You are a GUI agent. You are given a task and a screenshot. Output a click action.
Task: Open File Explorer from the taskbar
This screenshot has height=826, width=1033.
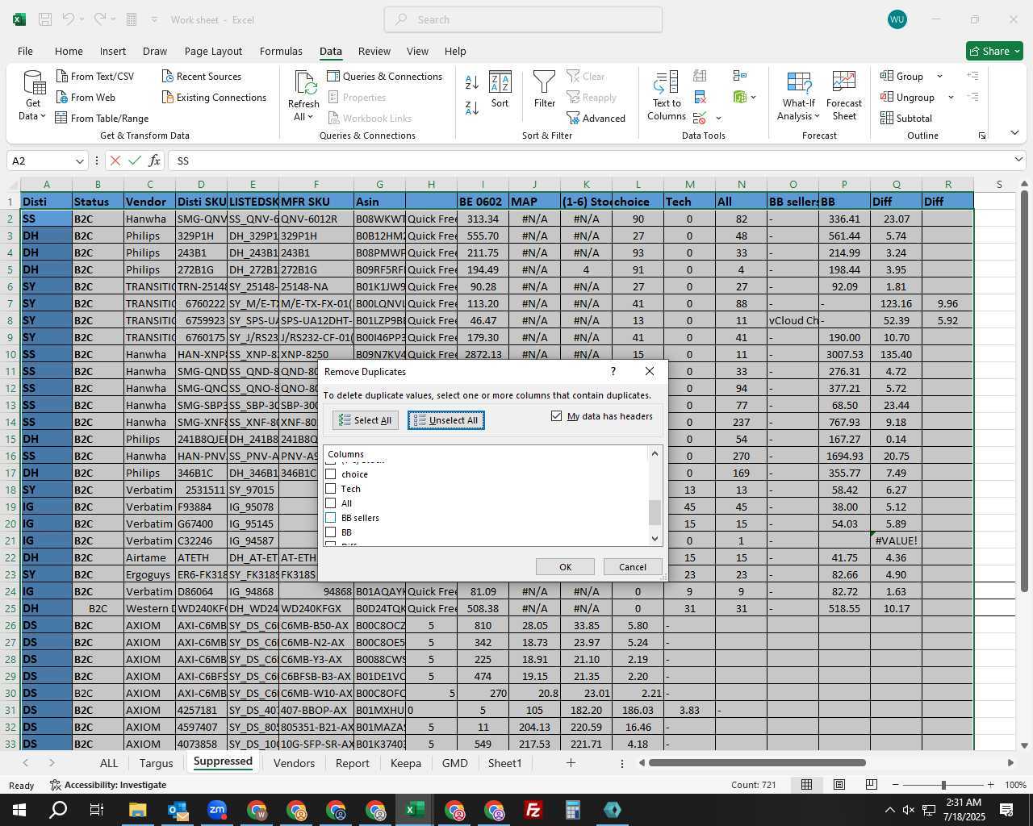click(138, 810)
